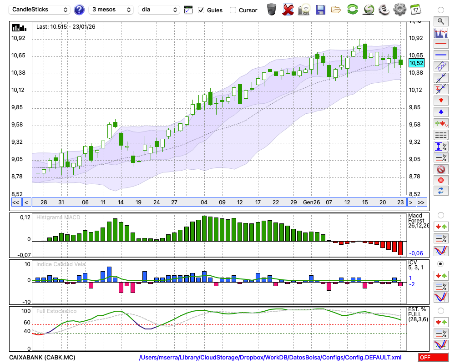Click 'EST. % FULL (28,3,6)' label

pos(418,314)
